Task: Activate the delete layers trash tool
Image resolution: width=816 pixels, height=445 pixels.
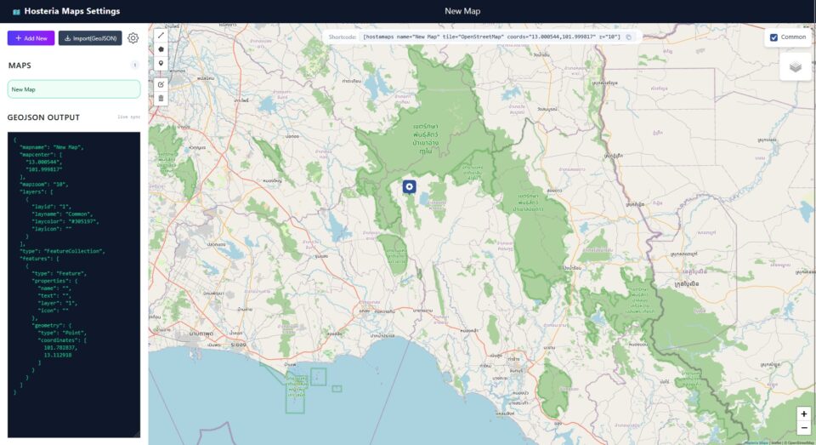Action: 161,99
